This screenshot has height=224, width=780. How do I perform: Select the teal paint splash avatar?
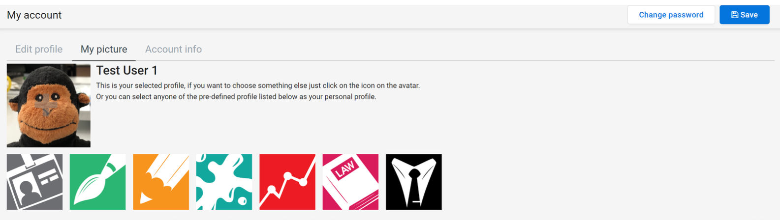pos(224,182)
